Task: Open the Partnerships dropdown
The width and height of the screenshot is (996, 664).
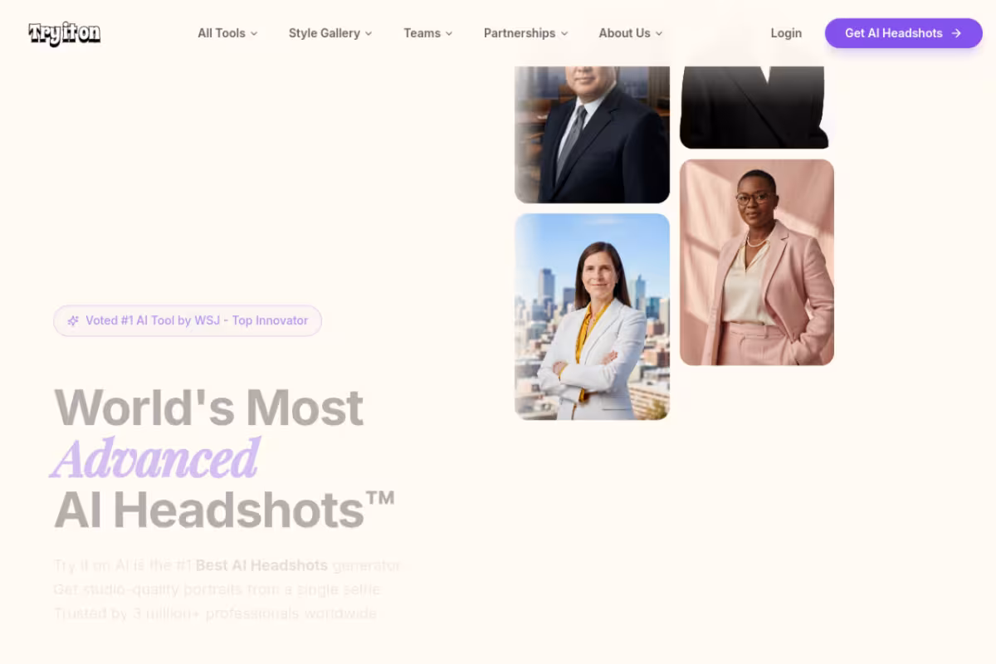Action: point(526,33)
